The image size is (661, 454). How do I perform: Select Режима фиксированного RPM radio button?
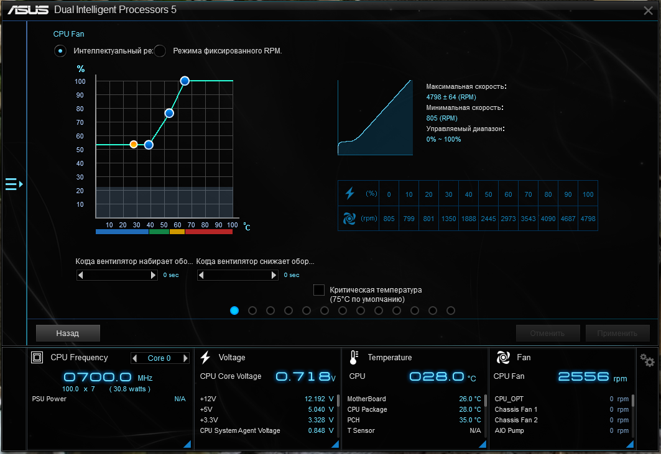pos(160,51)
